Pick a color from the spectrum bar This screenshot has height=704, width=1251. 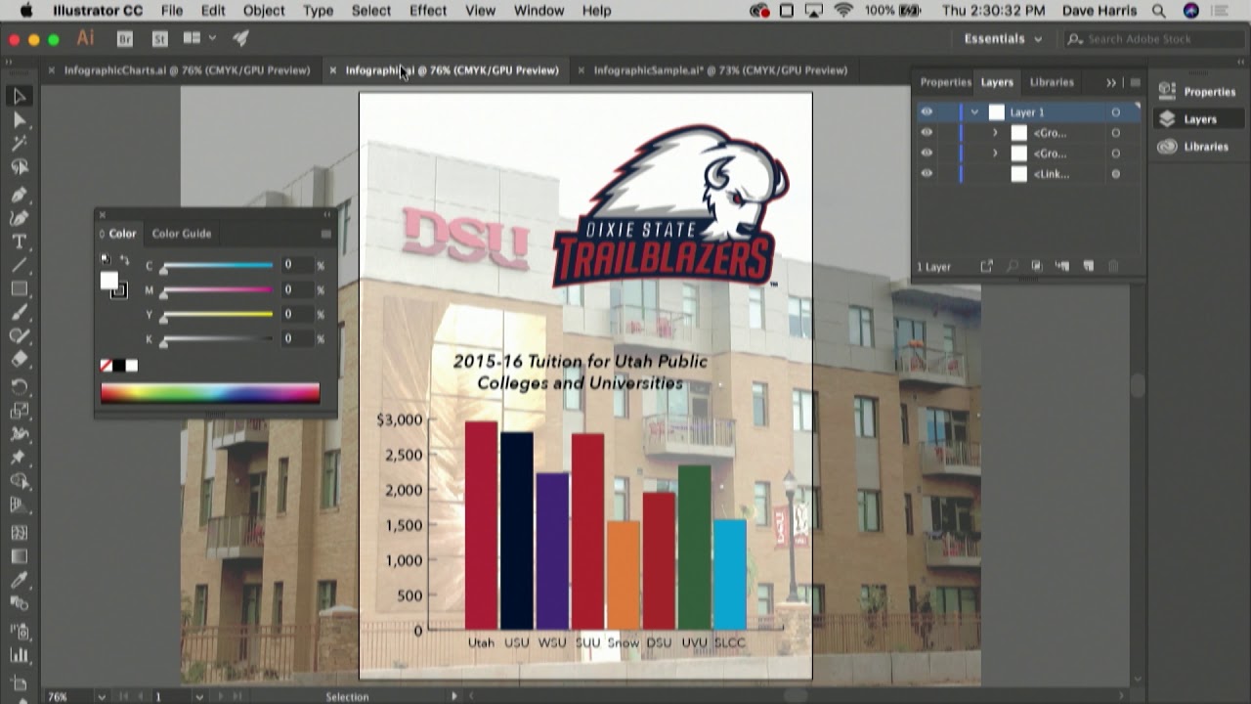[x=210, y=393]
